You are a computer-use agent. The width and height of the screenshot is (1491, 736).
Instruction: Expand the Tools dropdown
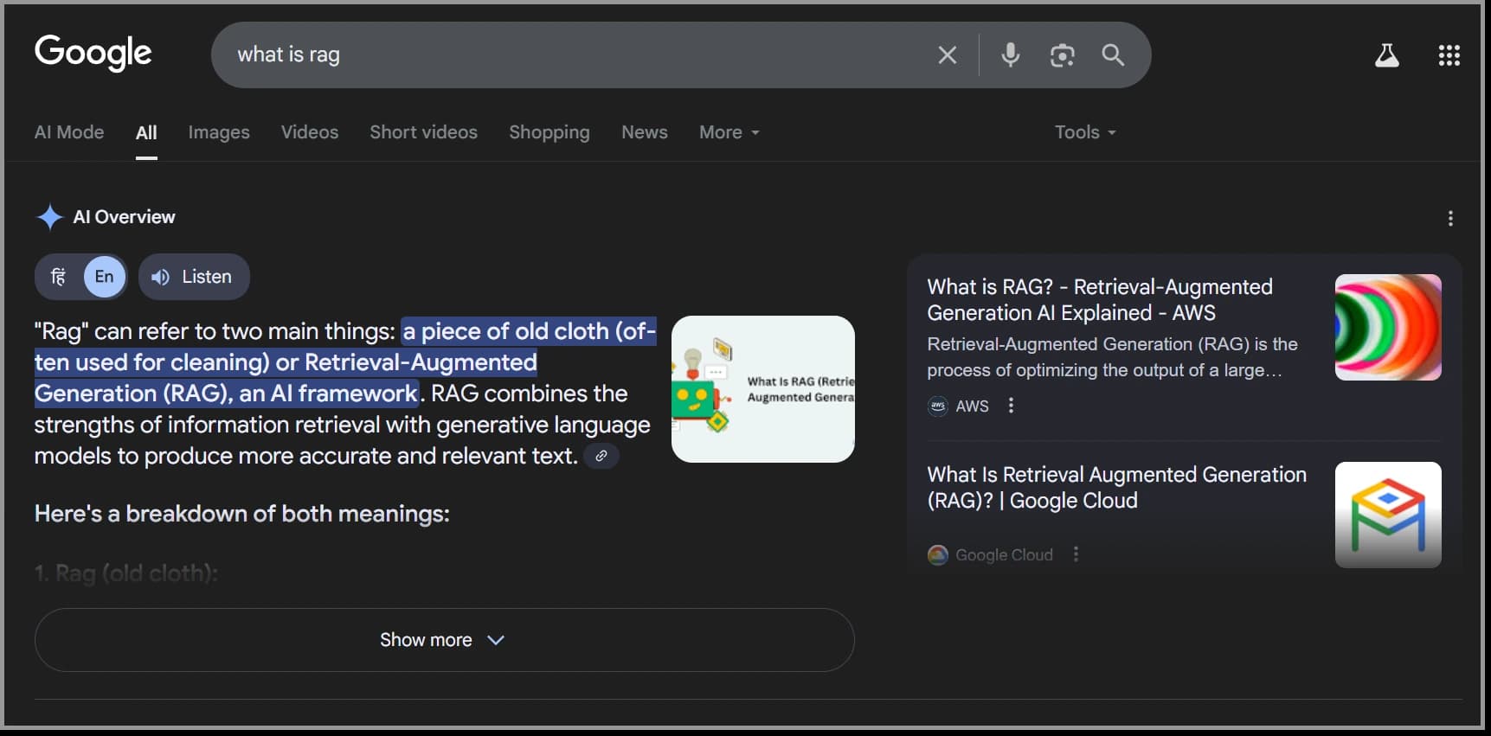[x=1085, y=132]
